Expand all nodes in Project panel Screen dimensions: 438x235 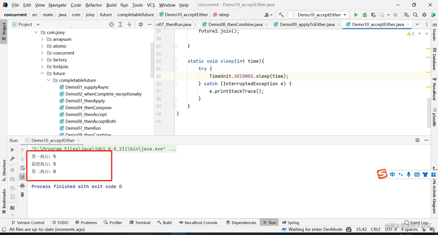pos(121,25)
